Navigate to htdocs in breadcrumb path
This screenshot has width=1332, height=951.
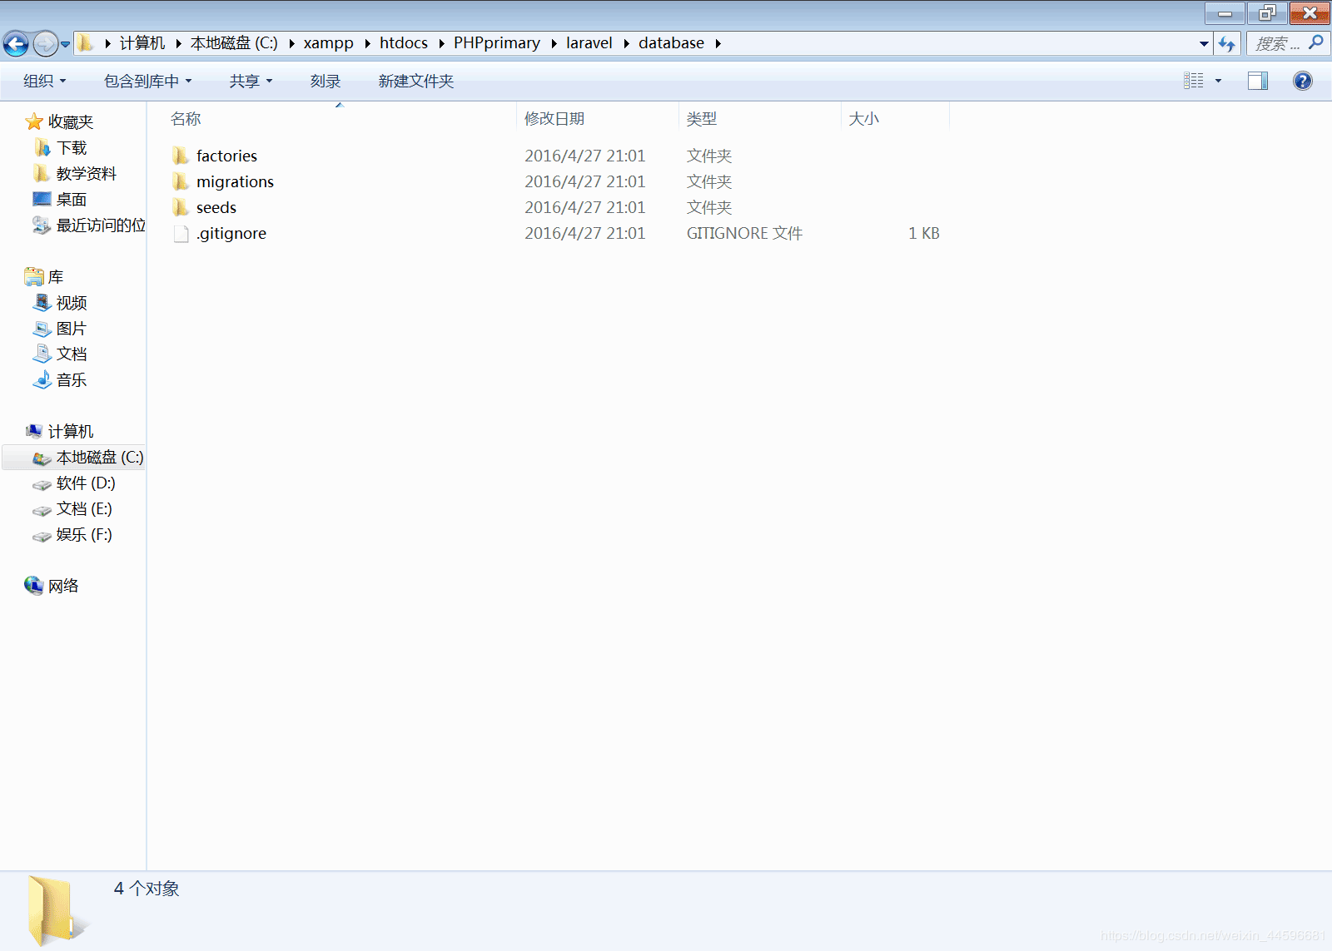coord(403,43)
